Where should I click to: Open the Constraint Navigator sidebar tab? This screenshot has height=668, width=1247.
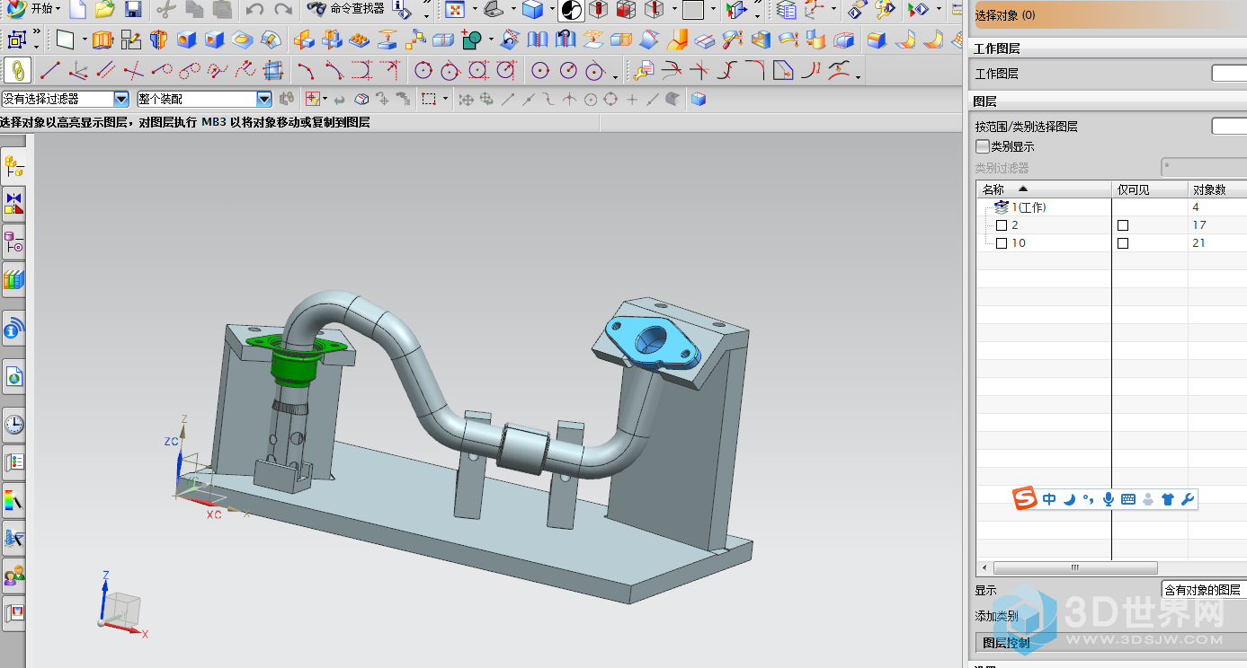tap(13, 204)
